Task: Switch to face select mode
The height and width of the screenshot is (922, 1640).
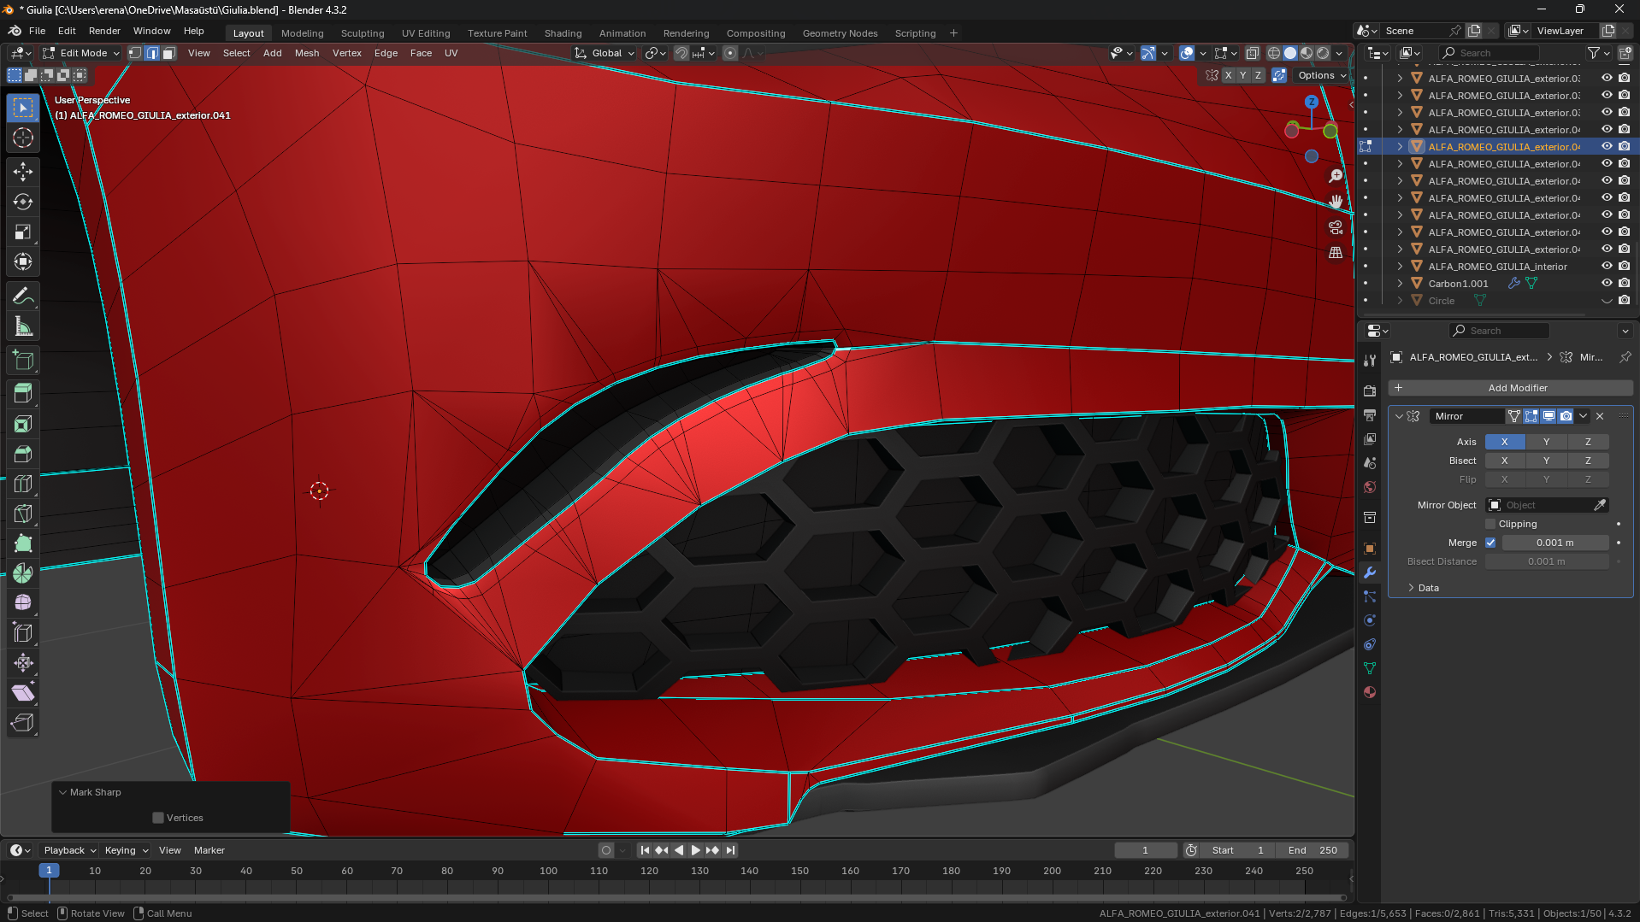Action: pos(169,53)
